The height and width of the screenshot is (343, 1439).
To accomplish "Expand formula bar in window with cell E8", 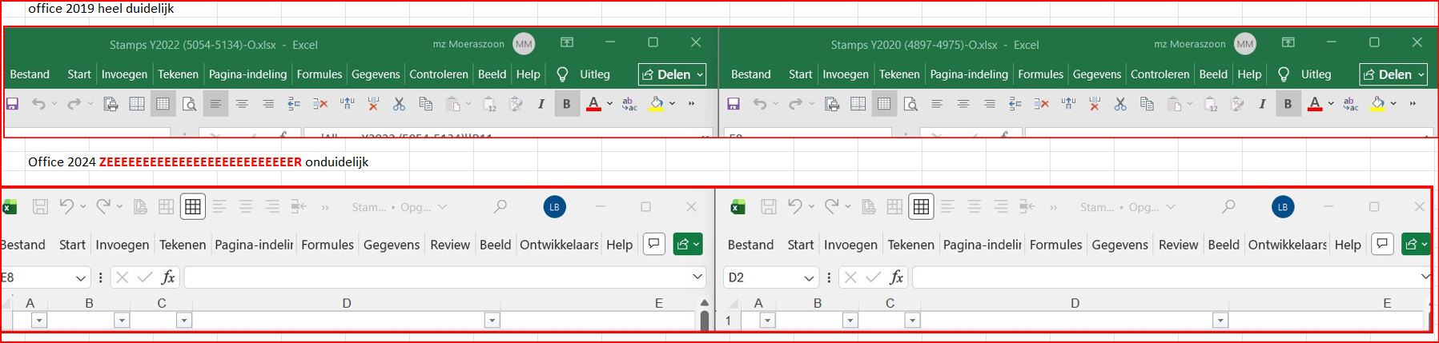I will point(697,277).
